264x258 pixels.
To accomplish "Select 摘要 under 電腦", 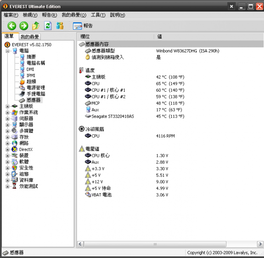I will pos(31,57).
